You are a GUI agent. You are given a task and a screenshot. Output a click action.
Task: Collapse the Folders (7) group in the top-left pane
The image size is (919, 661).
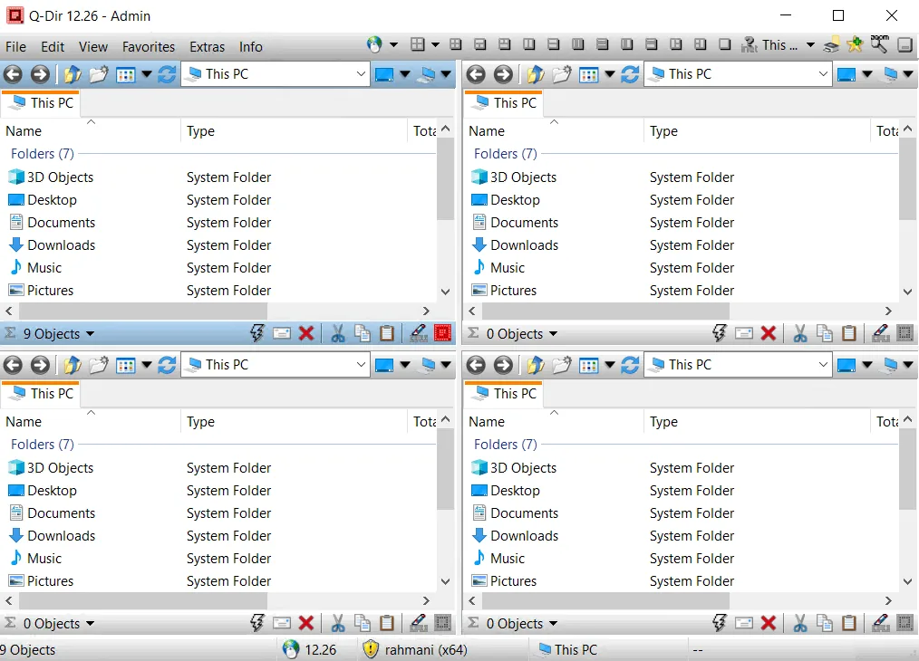tap(43, 154)
